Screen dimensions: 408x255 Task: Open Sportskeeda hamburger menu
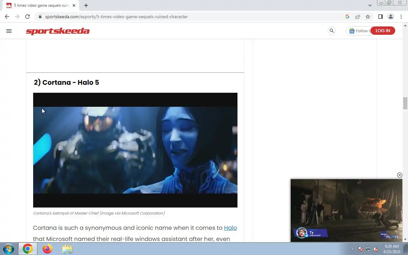point(9,31)
